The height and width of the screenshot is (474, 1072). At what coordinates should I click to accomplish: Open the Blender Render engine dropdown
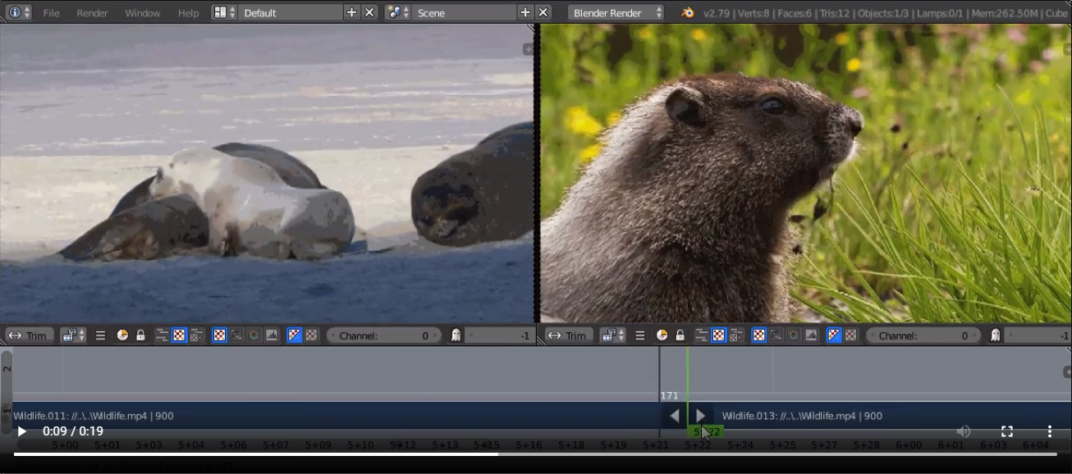[616, 12]
